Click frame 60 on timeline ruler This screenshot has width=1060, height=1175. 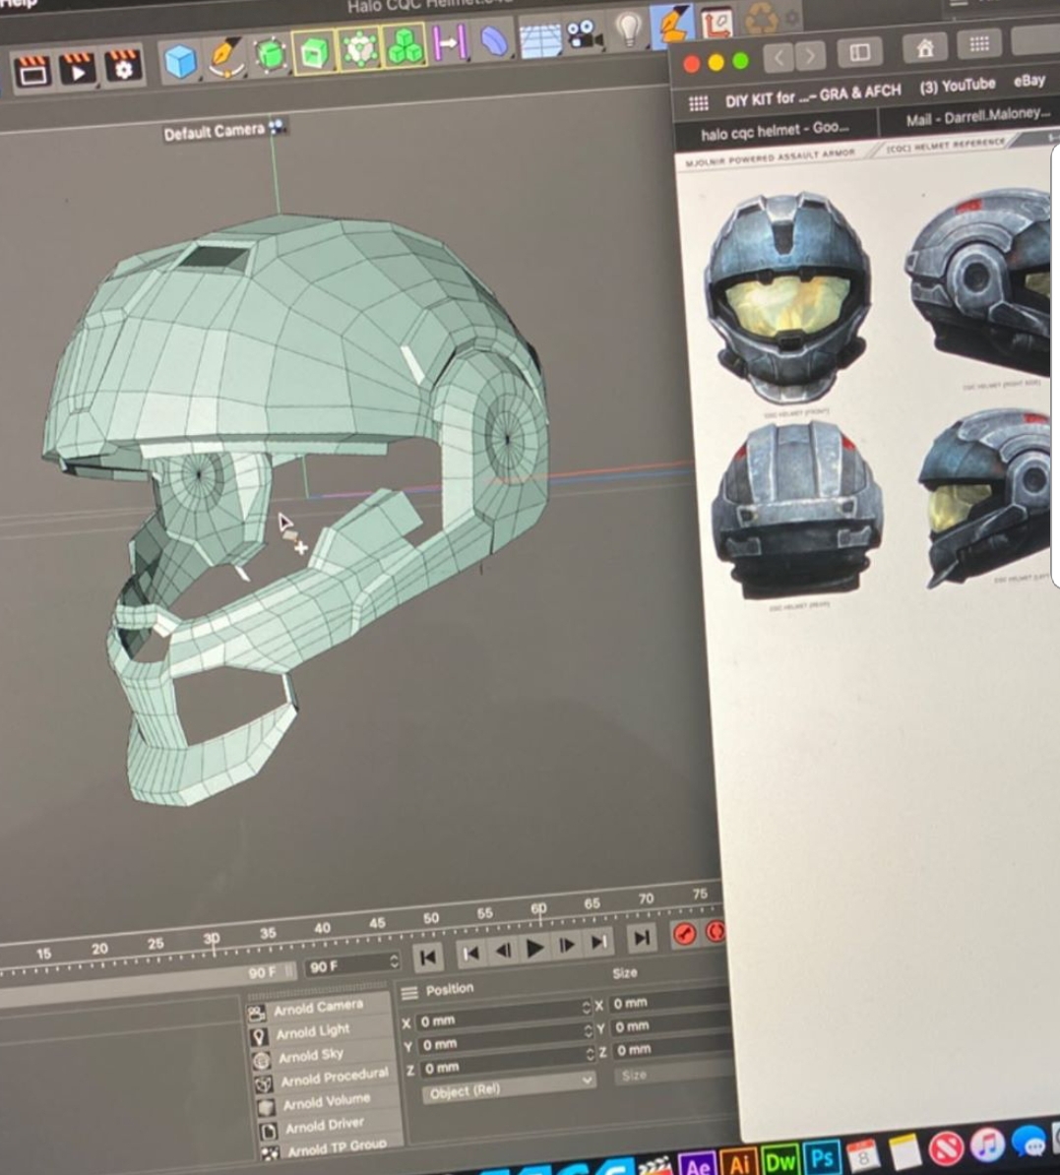pyautogui.click(x=539, y=910)
